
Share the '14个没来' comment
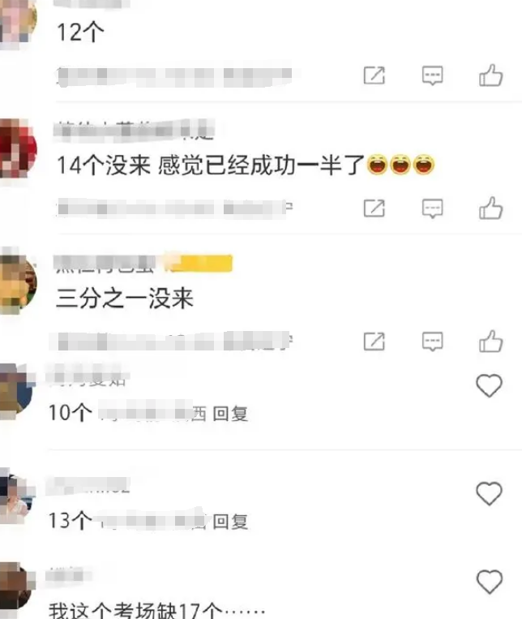point(374,208)
